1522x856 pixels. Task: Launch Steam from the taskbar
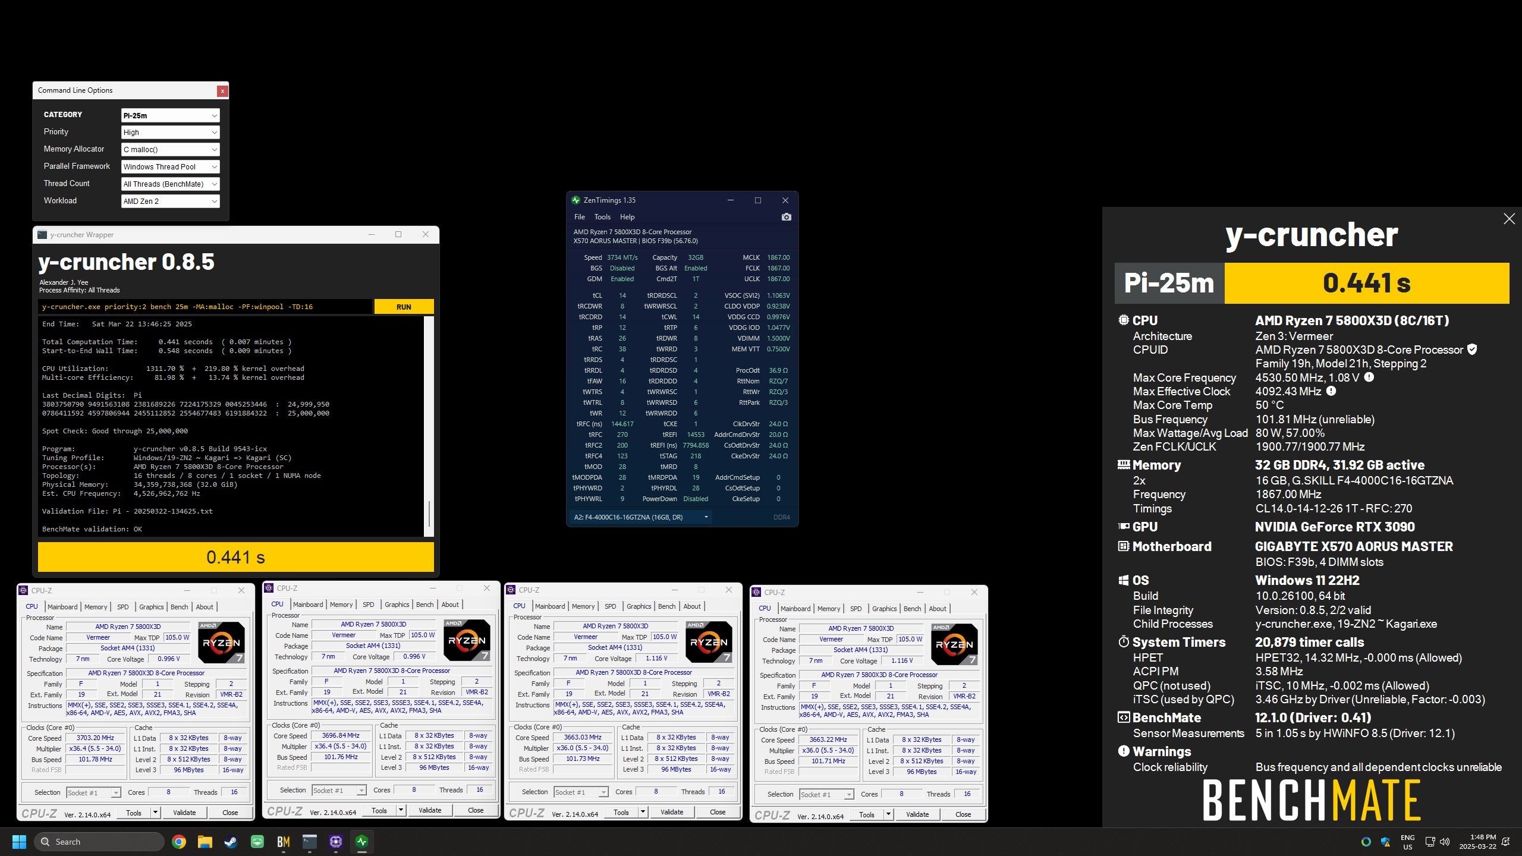coord(231,842)
